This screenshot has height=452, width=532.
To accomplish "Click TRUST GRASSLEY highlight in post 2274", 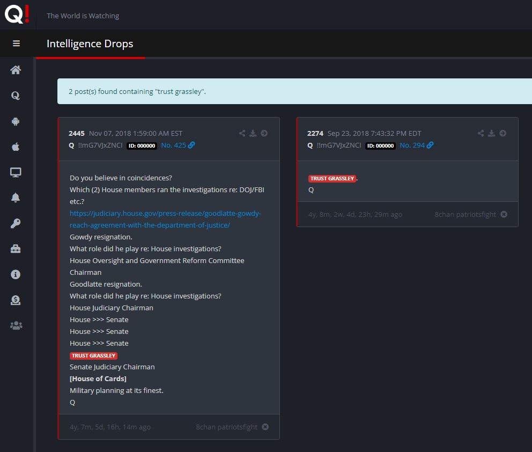I will (x=332, y=178).
